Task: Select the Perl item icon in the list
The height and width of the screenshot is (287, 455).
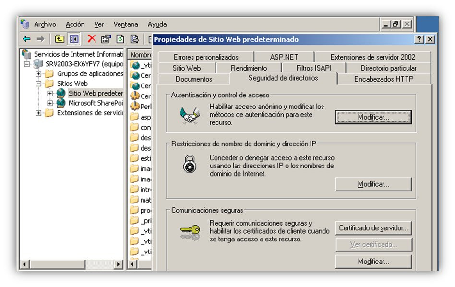Action: [135, 106]
